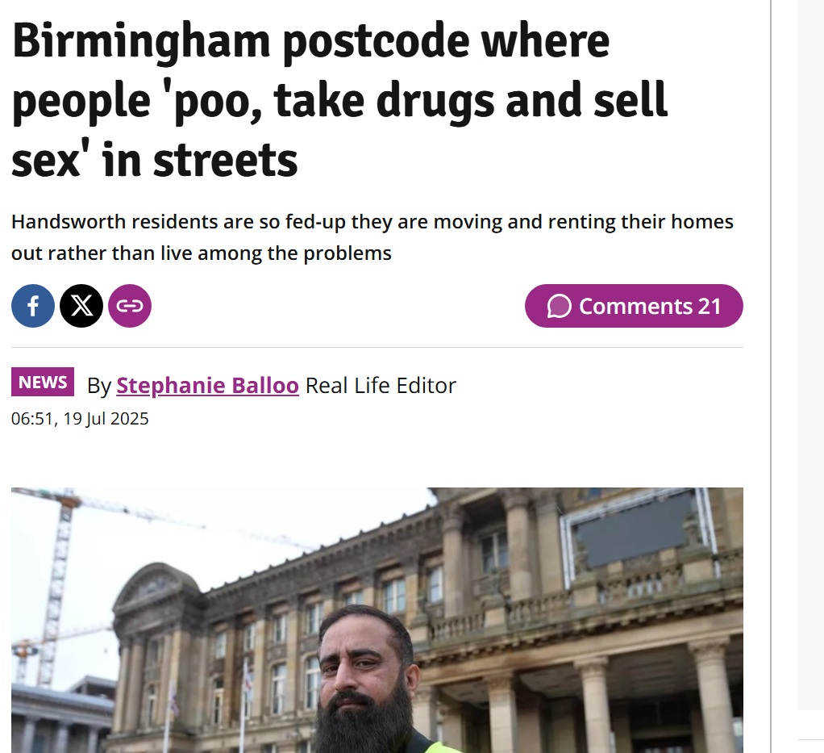Visit author Stephanie Balloo's profile
Screen dimensions: 824x753
click(x=207, y=386)
